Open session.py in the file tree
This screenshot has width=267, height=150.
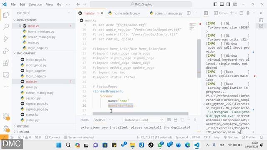pos(33,98)
